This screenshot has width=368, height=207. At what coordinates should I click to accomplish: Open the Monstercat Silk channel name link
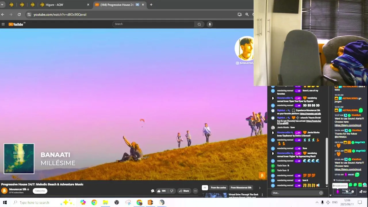click(18, 189)
